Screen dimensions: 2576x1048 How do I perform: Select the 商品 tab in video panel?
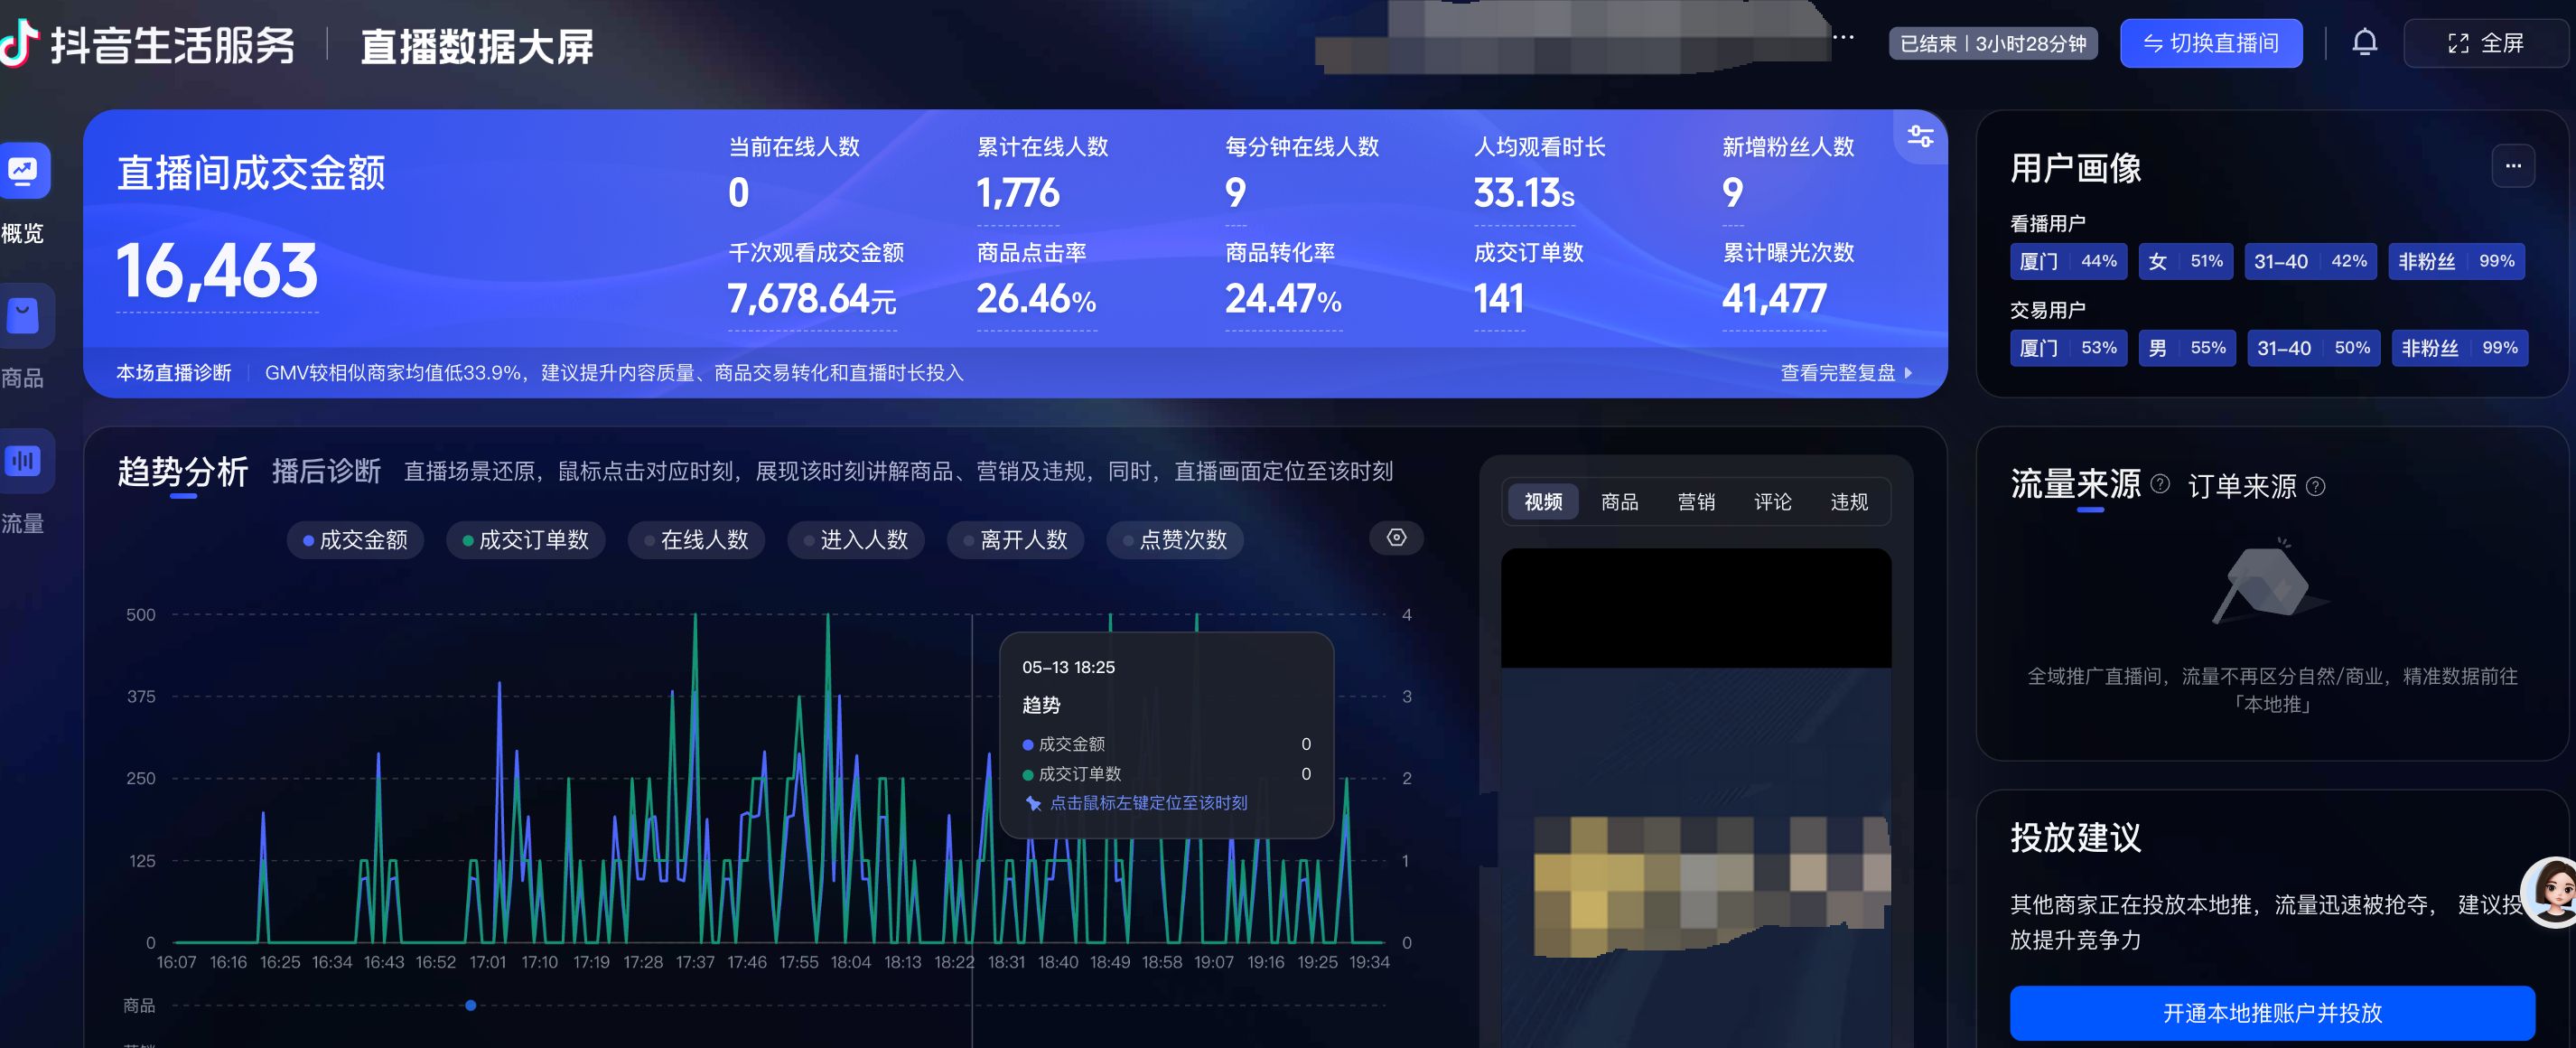click(1619, 501)
